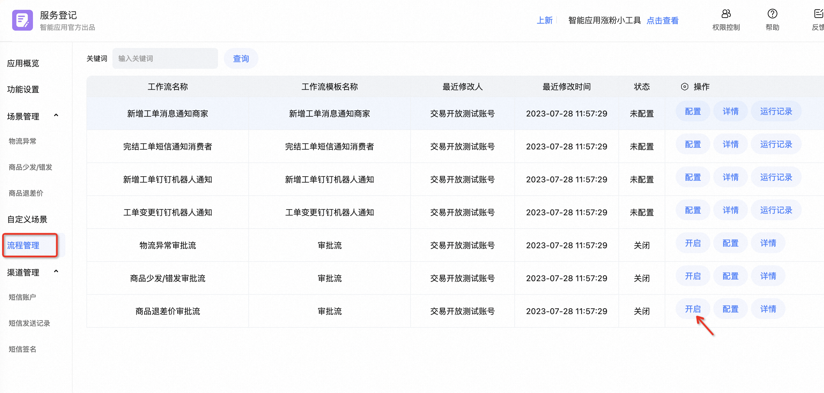Collapse the 渠道管理 section chevron

tap(56, 271)
